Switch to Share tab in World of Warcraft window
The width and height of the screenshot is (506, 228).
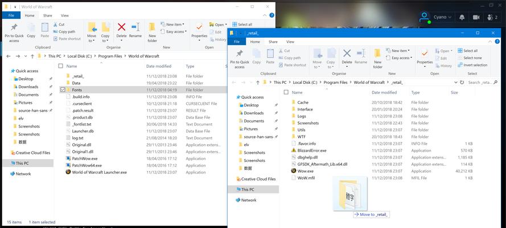tap(47, 15)
